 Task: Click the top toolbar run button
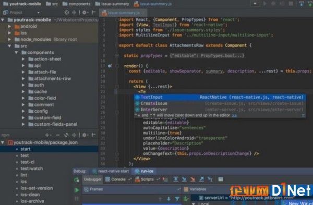point(265,4)
